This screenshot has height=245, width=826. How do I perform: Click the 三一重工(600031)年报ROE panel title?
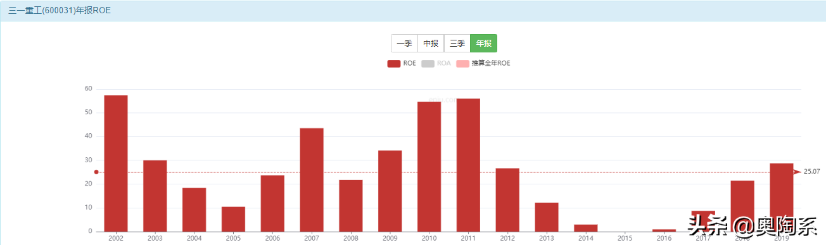pyautogui.click(x=60, y=11)
